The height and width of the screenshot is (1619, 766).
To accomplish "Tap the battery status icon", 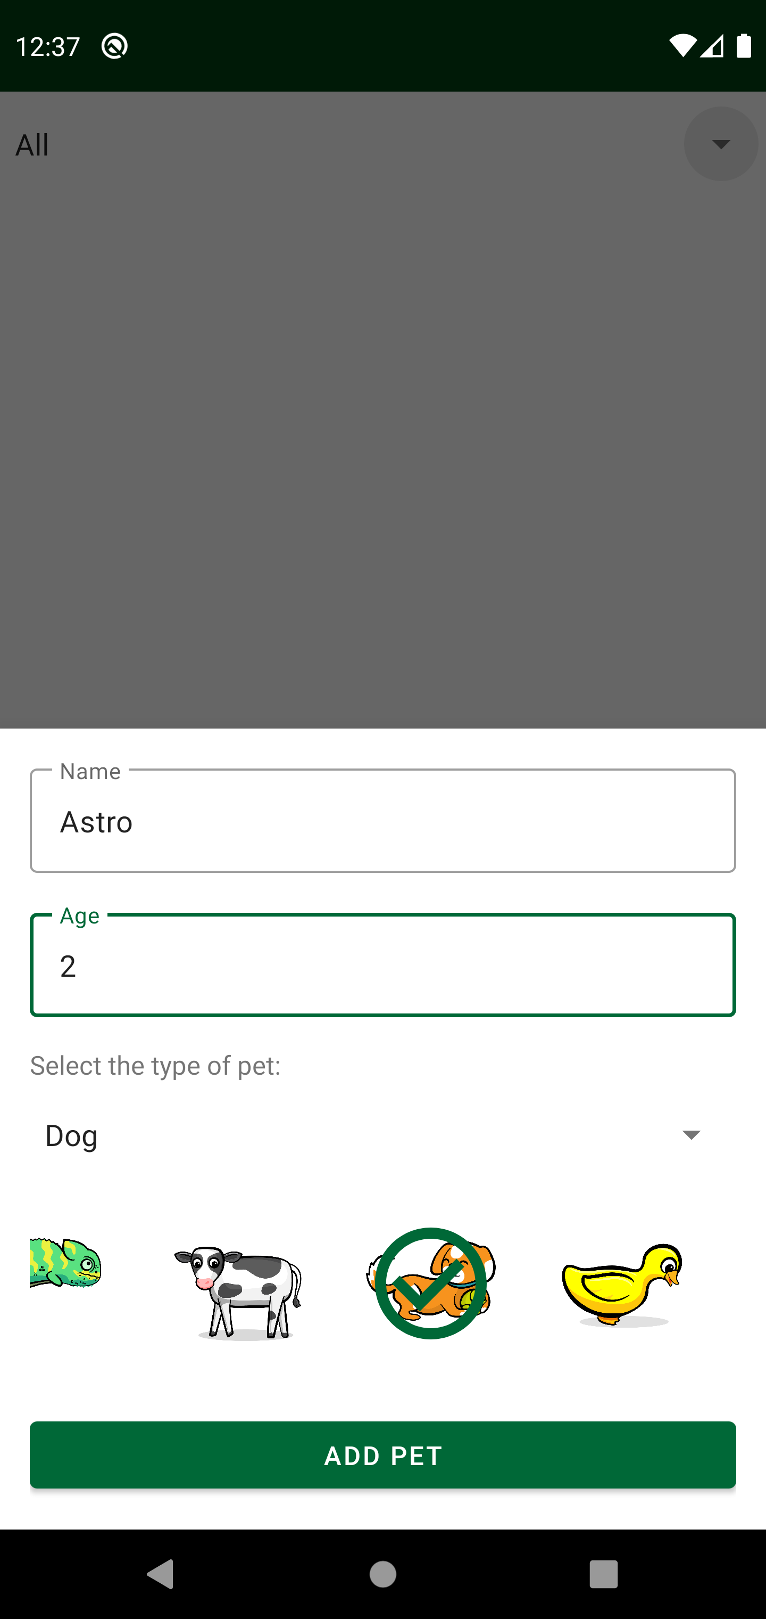I will pos(744,46).
